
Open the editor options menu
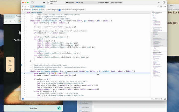(161, 6)
